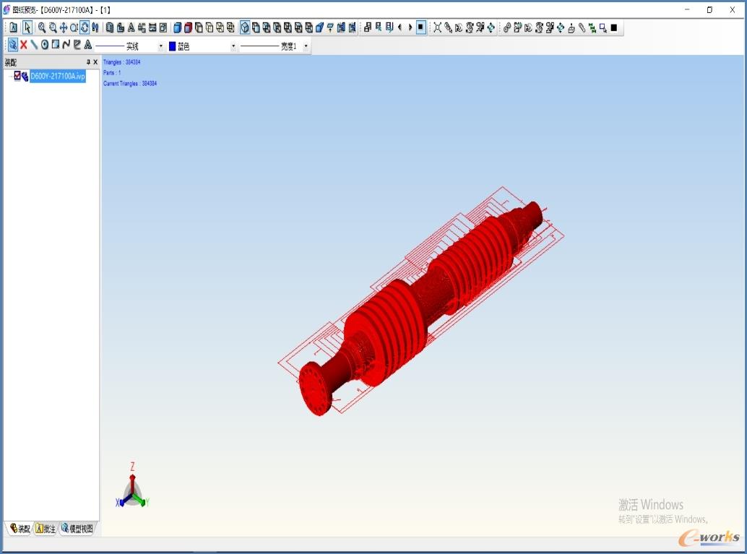Pick the text letter A markup tool
This screenshot has width=747, height=554.
(87, 45)
